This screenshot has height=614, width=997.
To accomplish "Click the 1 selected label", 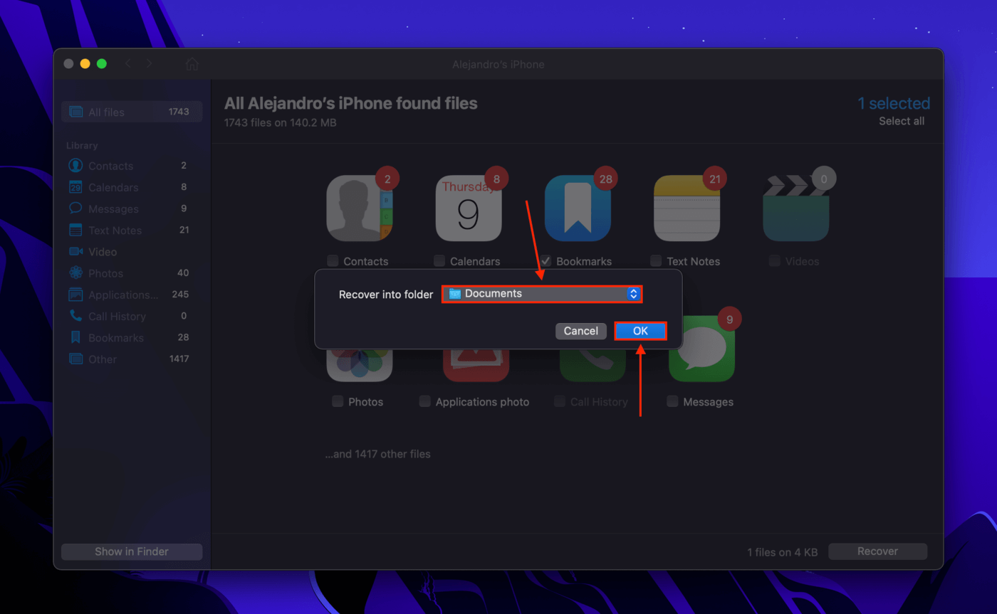I will [894, 103].
